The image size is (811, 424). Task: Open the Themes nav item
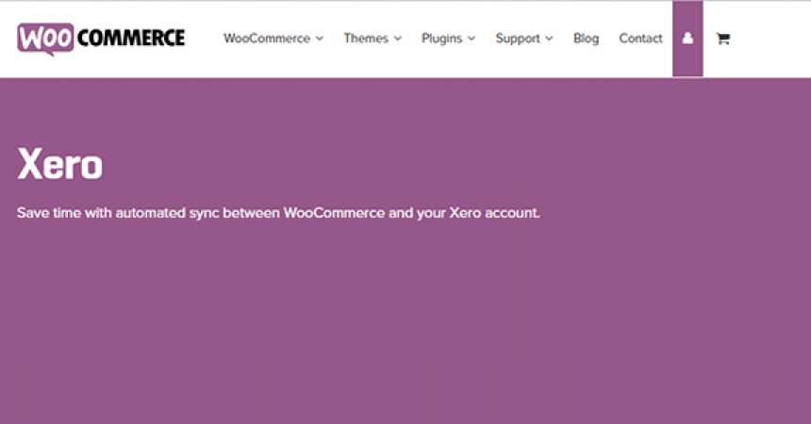366,39
